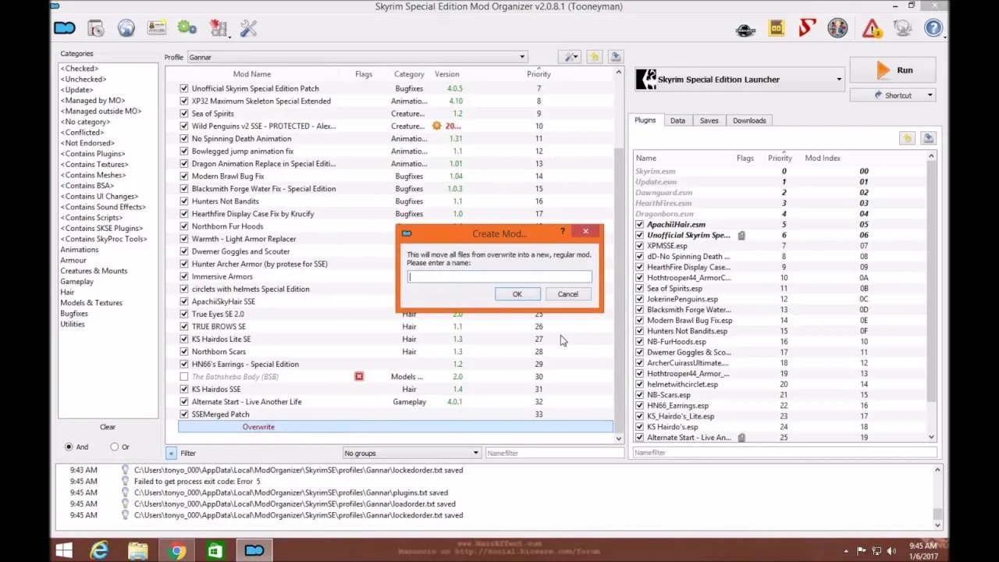The width and height of the screenshot is (999, 562).
Task: Type a name in the Create Mod field
Action: 499,277
